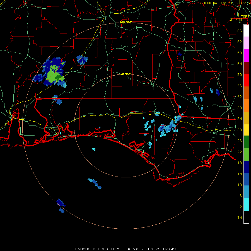Click the medium blue legend swatch
This screenshot has width=251, height=251.
[x=246, y=179]
